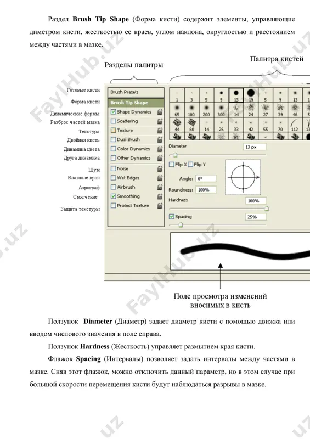Click the lock icon beside Scattering
This screenshot has height=439, width=310.
coord(160,121)
